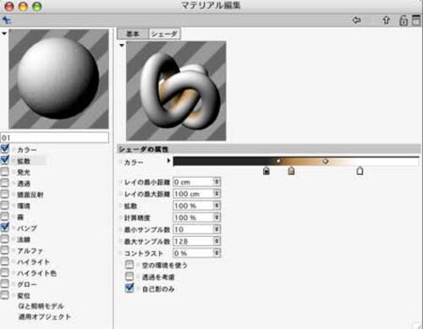Check the 透過を考慮 option
Viewport: 423px width, 329px height.
pos(129,277)
